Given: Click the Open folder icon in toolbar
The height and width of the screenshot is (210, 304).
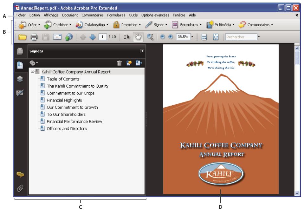Looking at the screenshot, I should tap(22, 37).
